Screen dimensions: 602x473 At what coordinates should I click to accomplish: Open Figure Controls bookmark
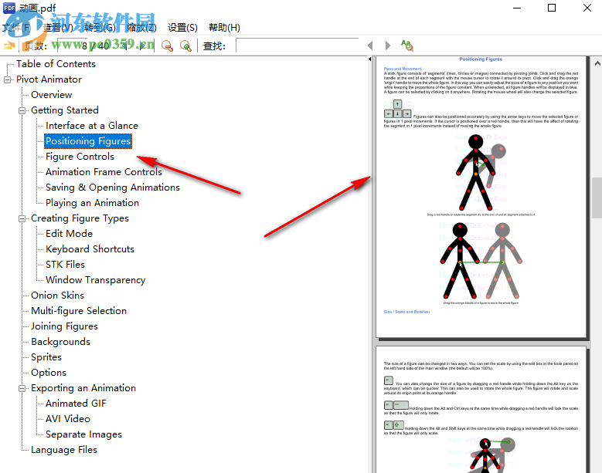[80, 157]
